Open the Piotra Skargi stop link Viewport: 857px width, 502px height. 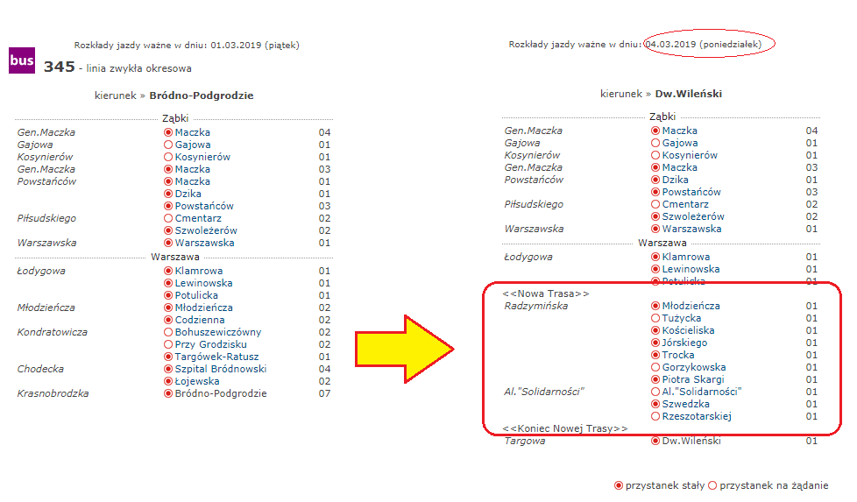coord(693,379)
